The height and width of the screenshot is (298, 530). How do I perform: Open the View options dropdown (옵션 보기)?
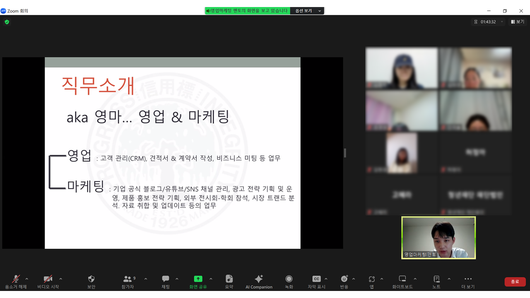308,11
